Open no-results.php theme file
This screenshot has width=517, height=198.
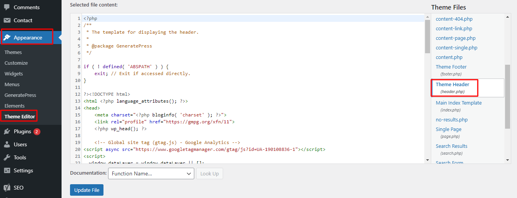[x=452, y=119]
